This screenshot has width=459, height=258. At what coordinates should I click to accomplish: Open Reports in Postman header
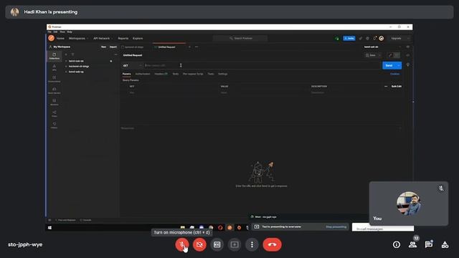click(x=123, y=38)
